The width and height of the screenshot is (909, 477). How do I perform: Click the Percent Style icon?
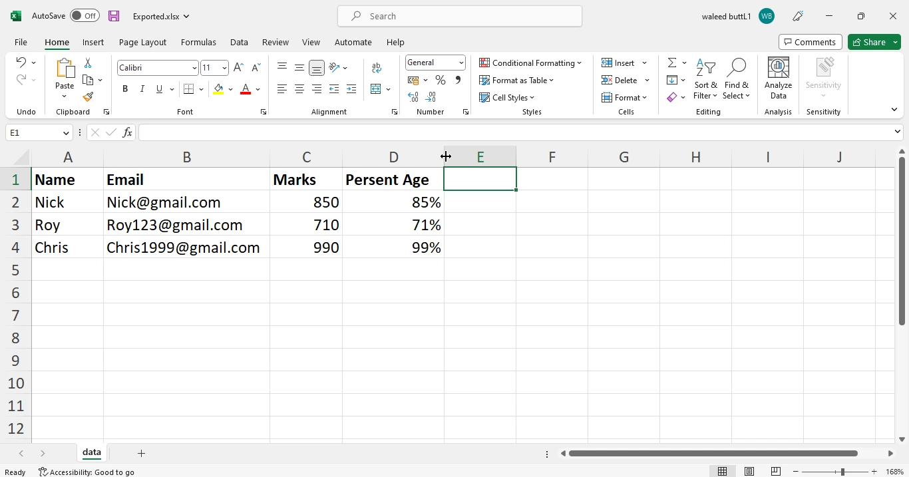[x=441, y=80]
